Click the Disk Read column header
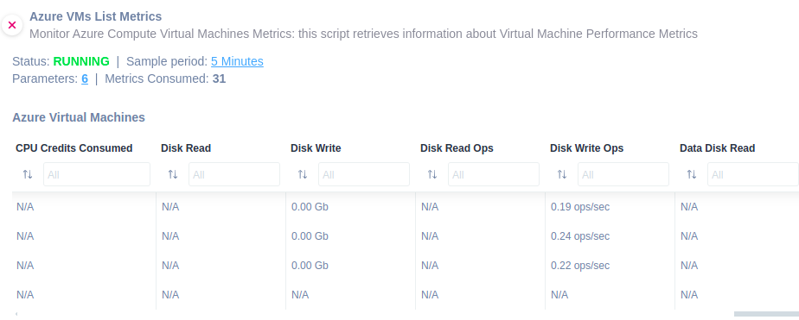799x320 pixels. pos(186,148)
